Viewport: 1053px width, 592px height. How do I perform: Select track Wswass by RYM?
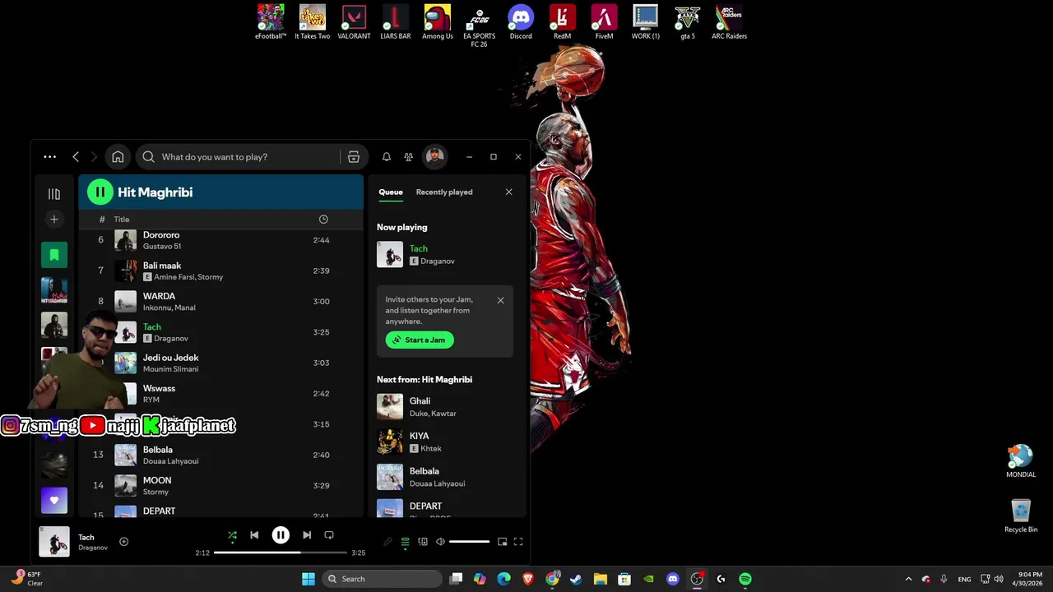pyautogui.click(x=220, y=393)
